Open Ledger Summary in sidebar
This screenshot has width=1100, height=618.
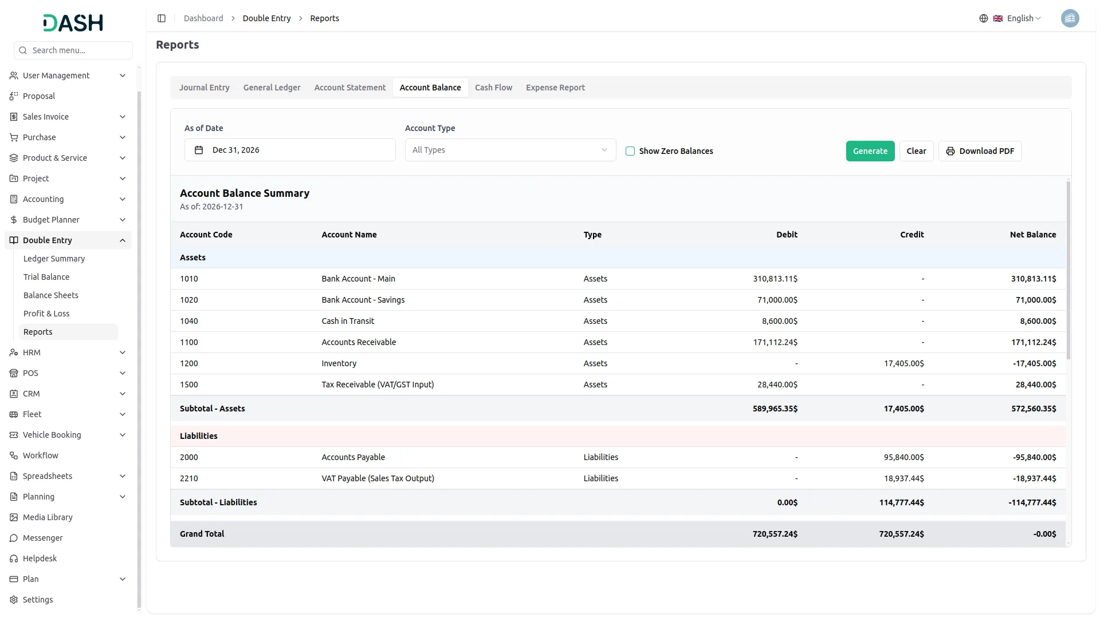click(x=54, y=259)
